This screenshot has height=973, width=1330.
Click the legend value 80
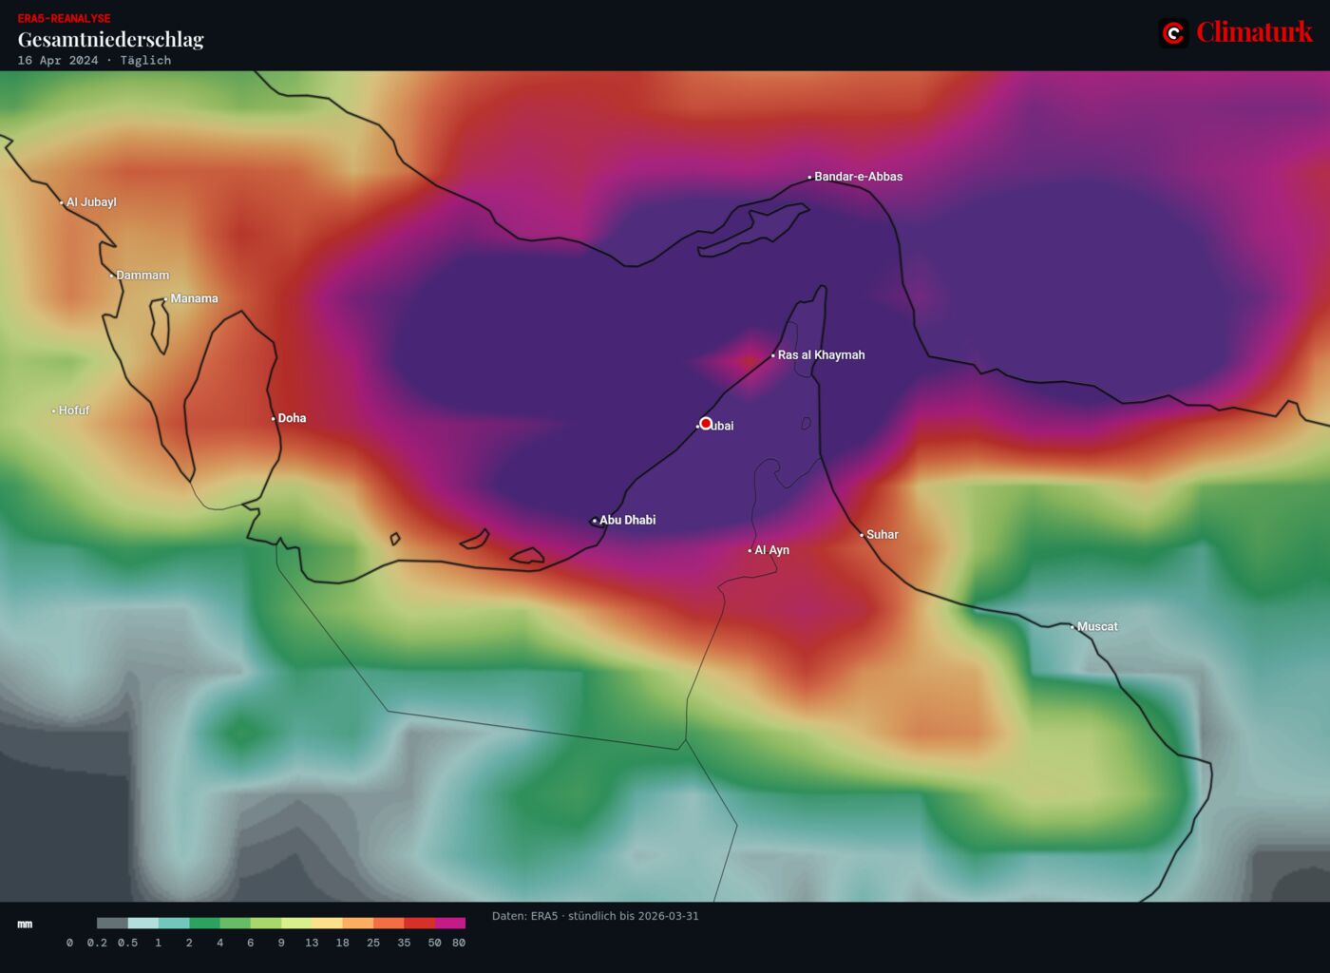pos(459,943)
